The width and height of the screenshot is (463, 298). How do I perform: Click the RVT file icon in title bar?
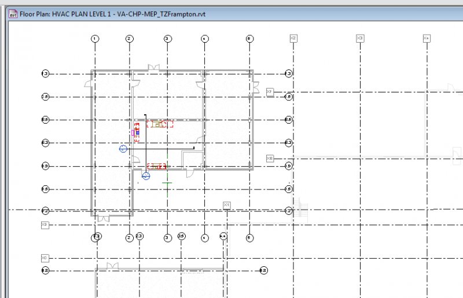point(13,14)
